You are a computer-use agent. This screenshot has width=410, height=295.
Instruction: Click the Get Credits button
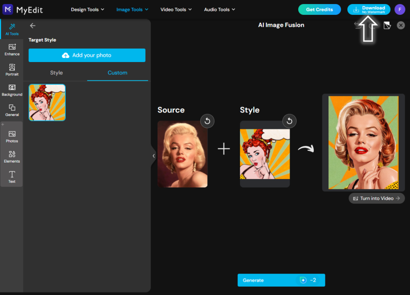tap(319, 10)
